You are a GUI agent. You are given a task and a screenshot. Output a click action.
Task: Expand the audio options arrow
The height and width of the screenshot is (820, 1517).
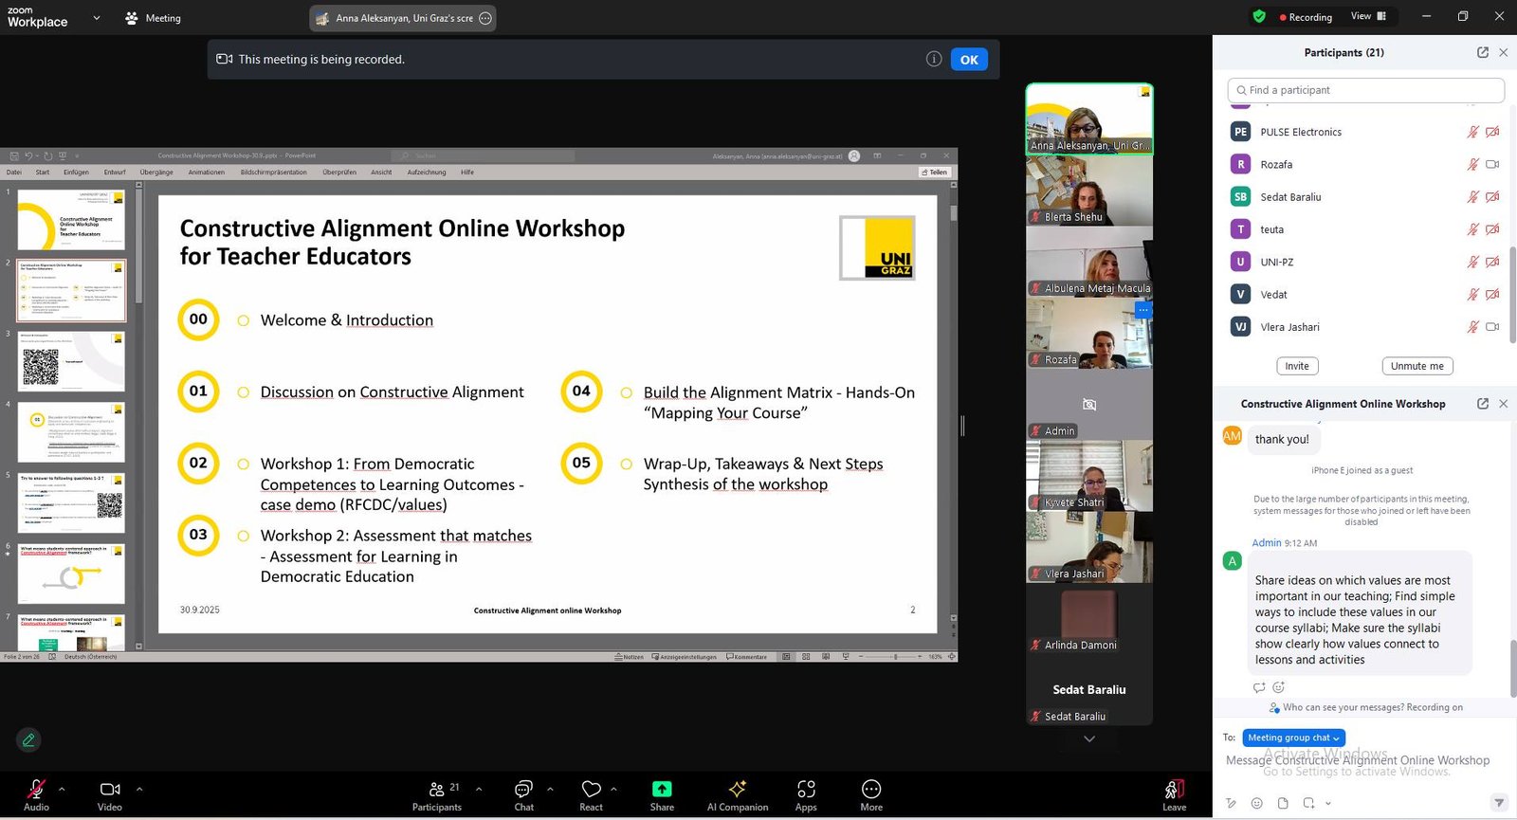[63, 789]
